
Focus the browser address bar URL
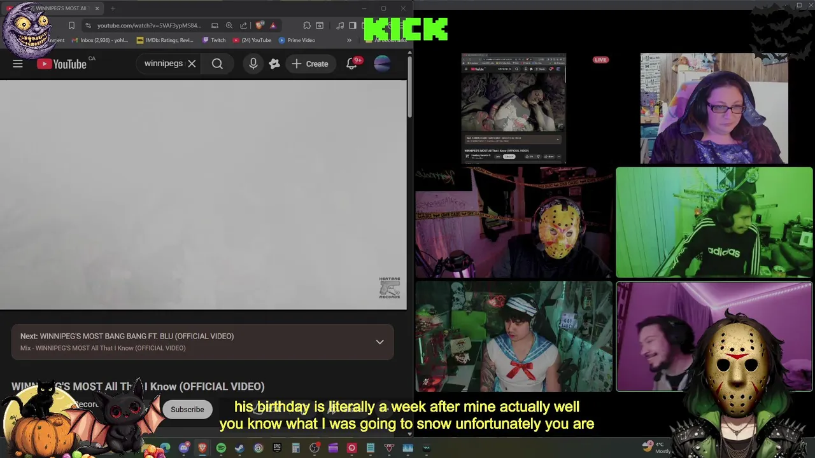[x=149, y=25]
